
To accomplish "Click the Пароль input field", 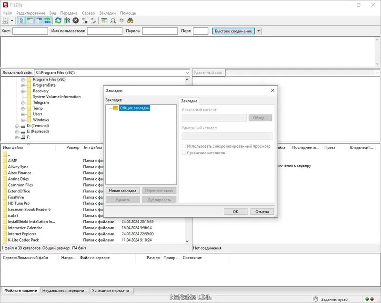I will 160,31.
